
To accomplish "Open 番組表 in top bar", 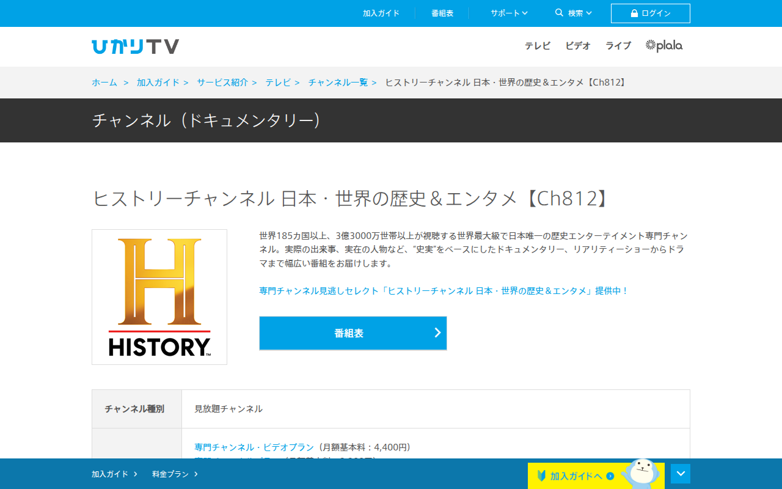I will (442, 13).
